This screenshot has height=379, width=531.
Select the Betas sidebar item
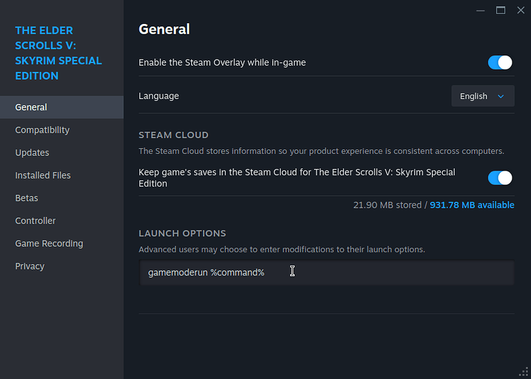click(62, 198)
